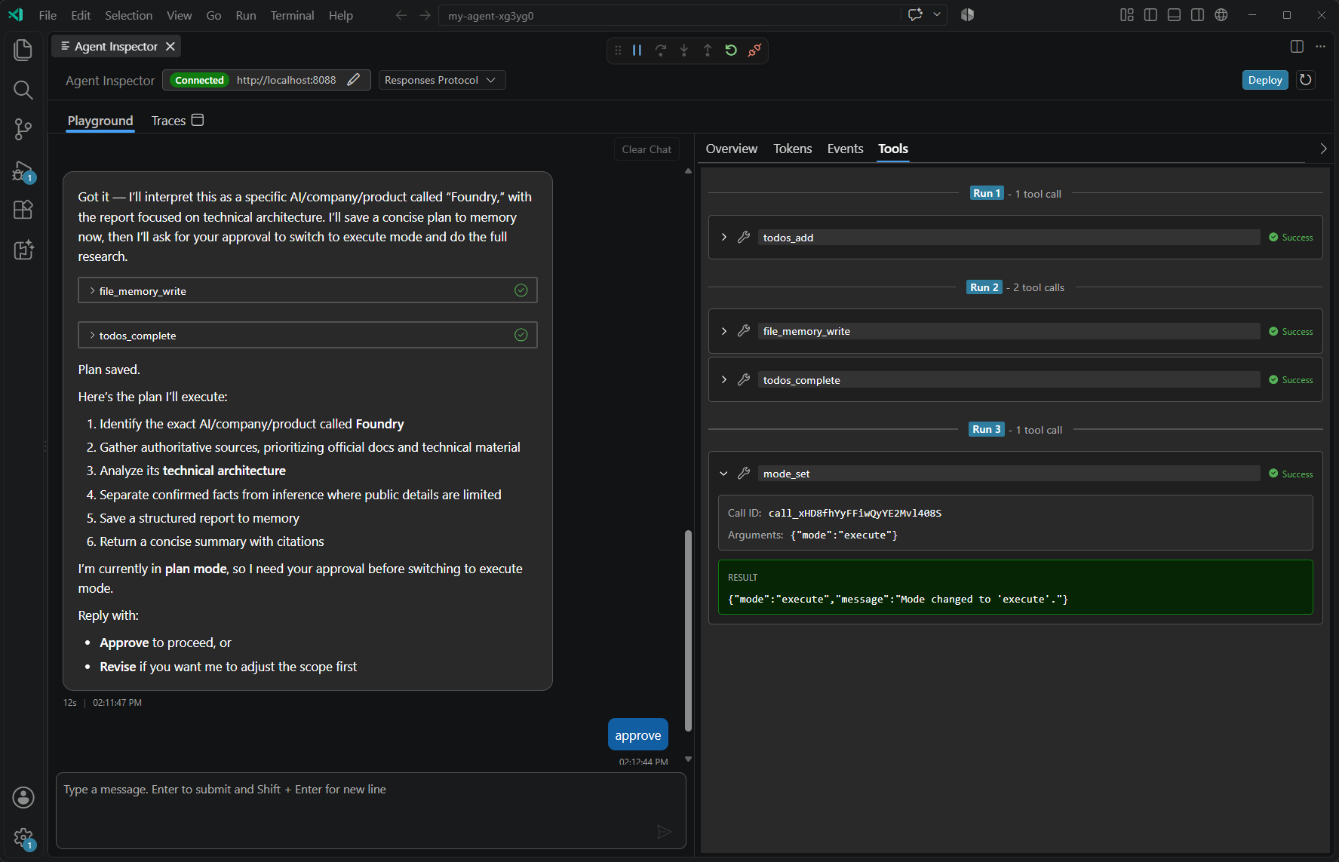This screenshot has width=1339, height=862.
Task: Open the Extensions view
Action: point(23,210)
